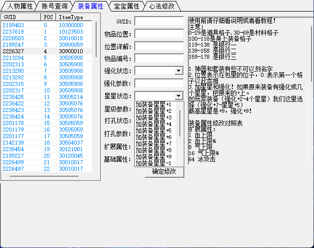Click the 确定修改 button

(164, 172)
